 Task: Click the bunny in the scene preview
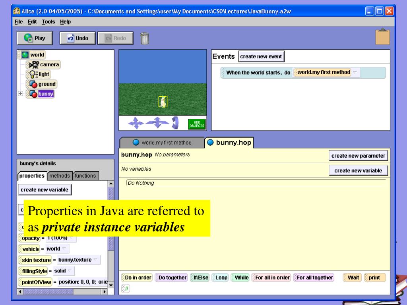tap(163, 102)
